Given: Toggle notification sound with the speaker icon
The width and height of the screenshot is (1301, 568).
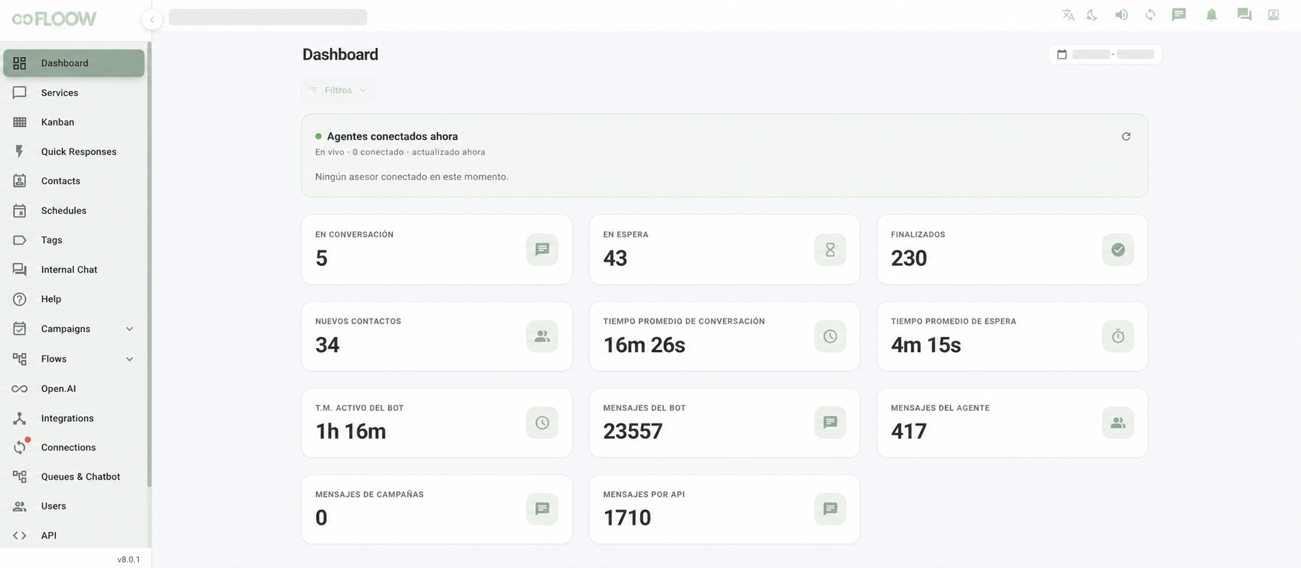Looking at the screenshot, I should point(1121,15).
